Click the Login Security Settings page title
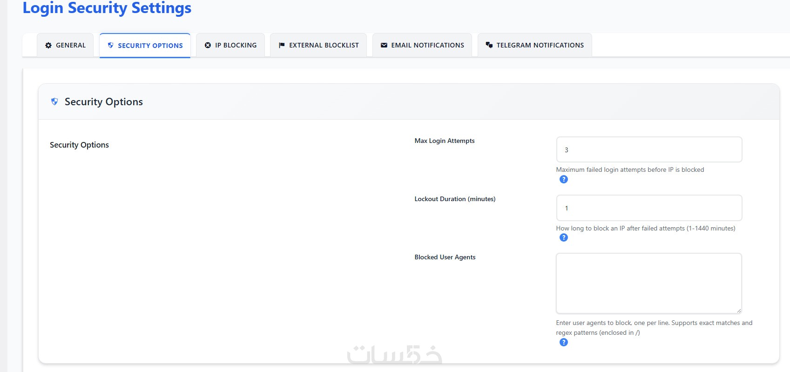The height and width of the screenshot is (372, 790). tap(107, 8)
